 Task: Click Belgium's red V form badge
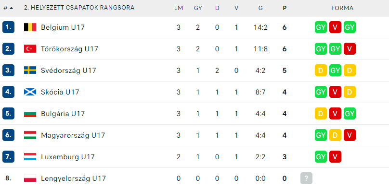[335, 27]
